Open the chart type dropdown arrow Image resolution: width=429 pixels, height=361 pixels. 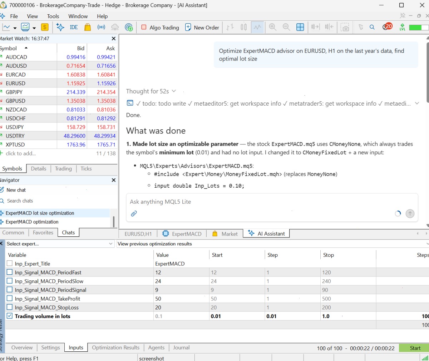coord(15,28)
